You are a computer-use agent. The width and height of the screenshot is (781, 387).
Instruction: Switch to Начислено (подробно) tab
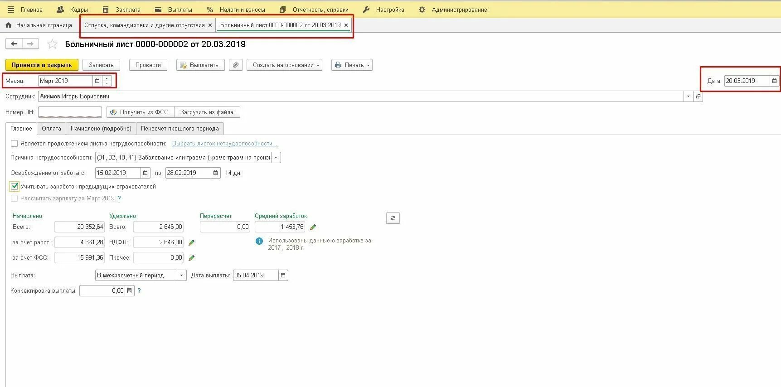(101, 129)
